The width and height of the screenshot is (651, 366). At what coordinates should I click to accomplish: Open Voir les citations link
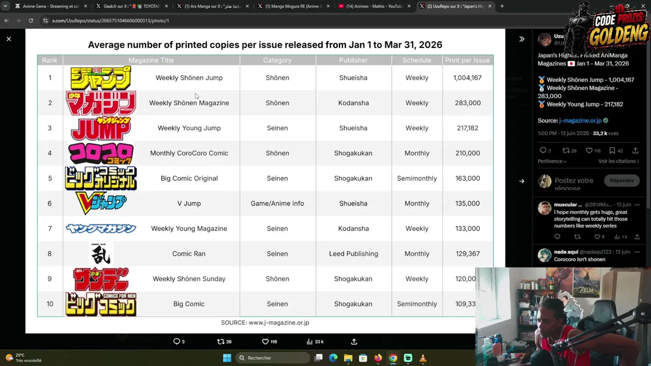pos(619,161)
